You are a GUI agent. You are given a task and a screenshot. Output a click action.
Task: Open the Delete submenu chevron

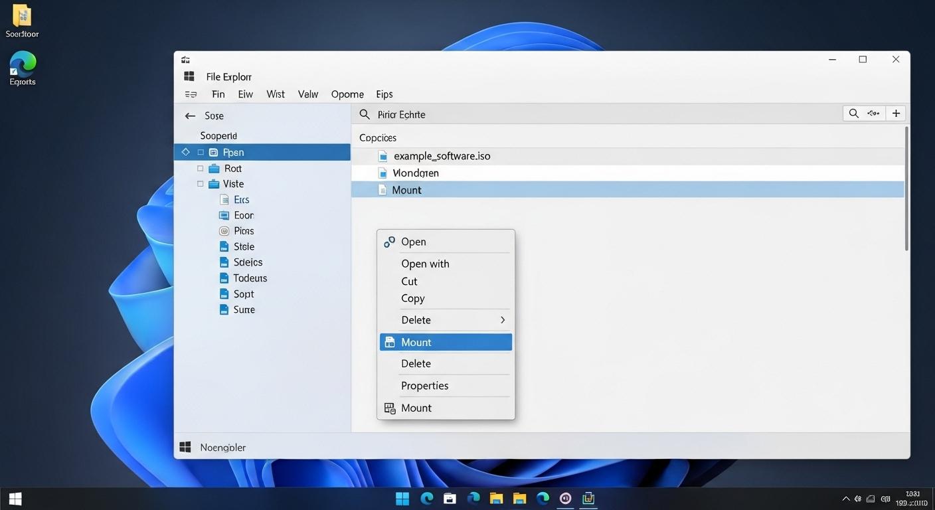503,319
